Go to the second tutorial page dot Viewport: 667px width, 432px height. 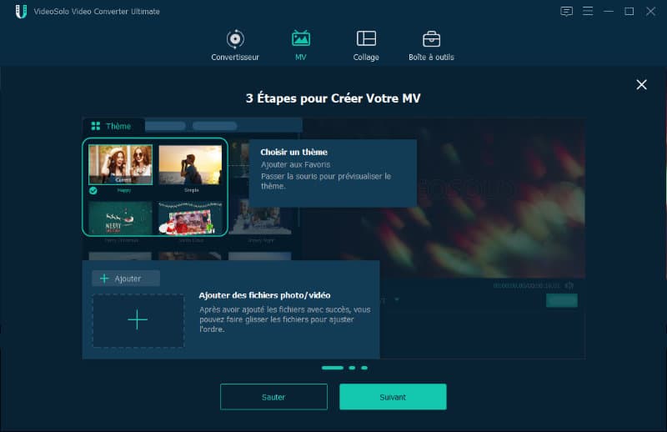[x=352, y=368]
